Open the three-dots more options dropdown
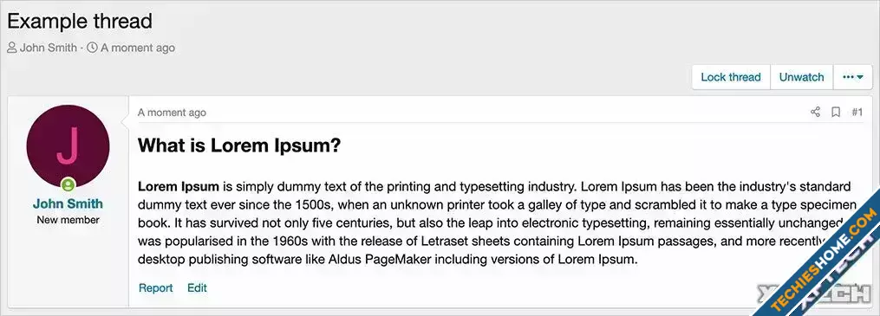Viewport: 880px width, 316px height. point(853,77)
